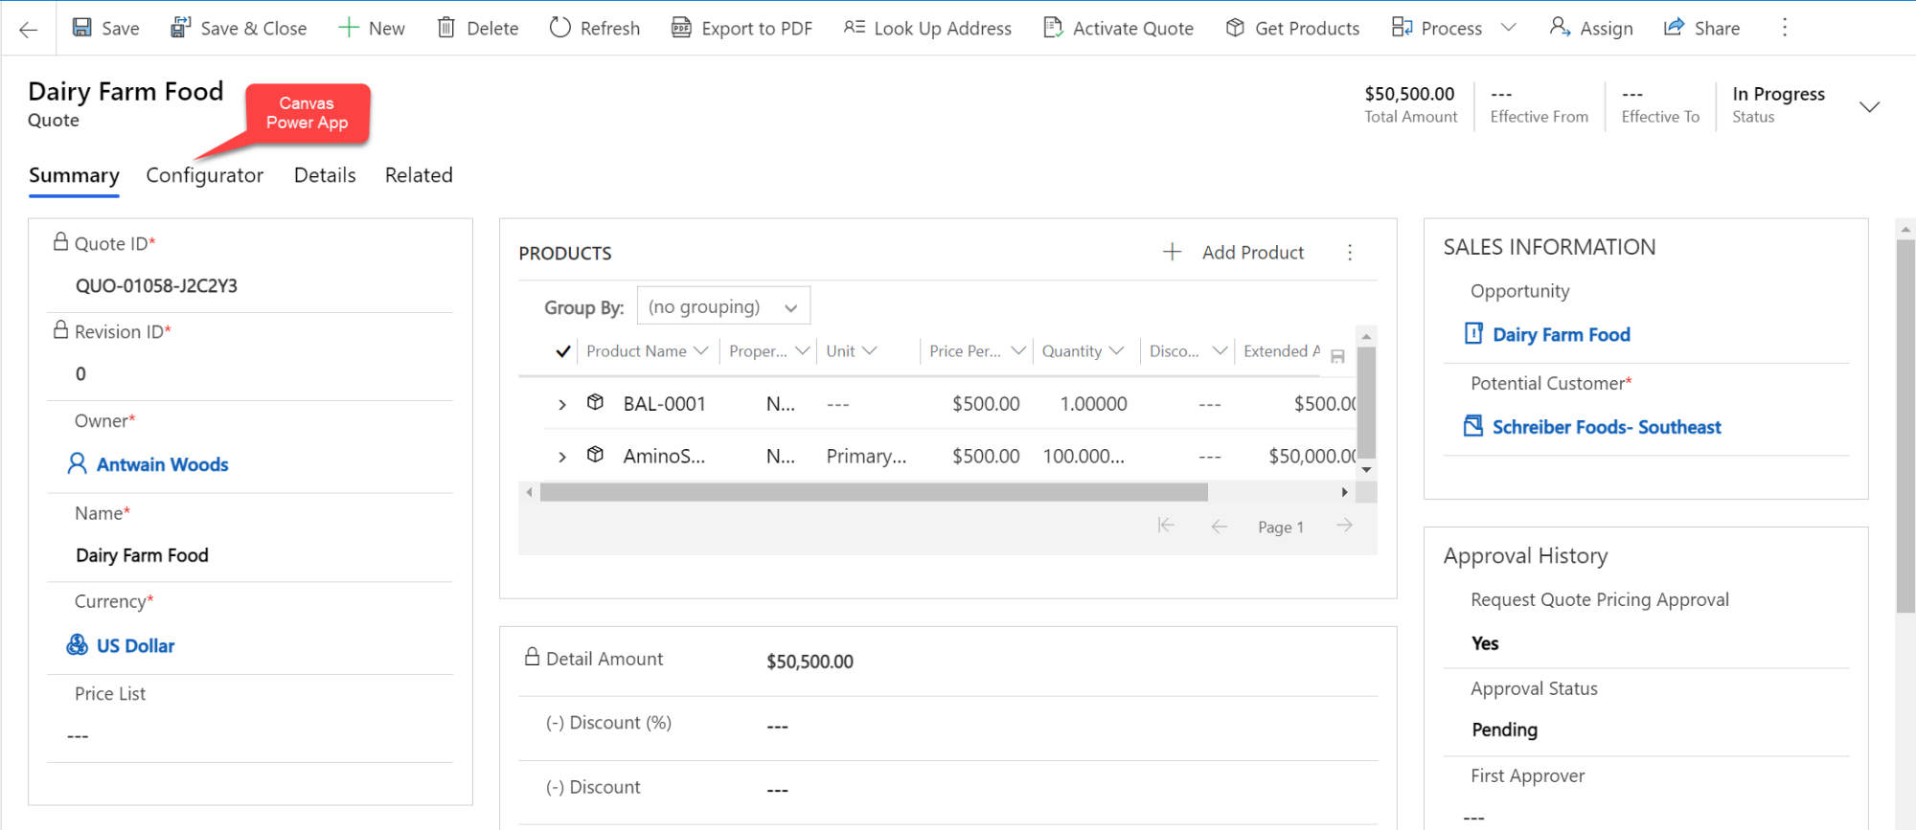
Task: Click the Activate Quote icon
Action: point(1053,28)
